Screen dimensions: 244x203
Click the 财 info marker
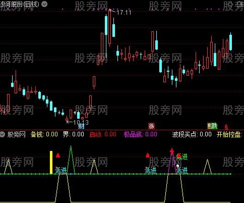click(x=81, y=126)
